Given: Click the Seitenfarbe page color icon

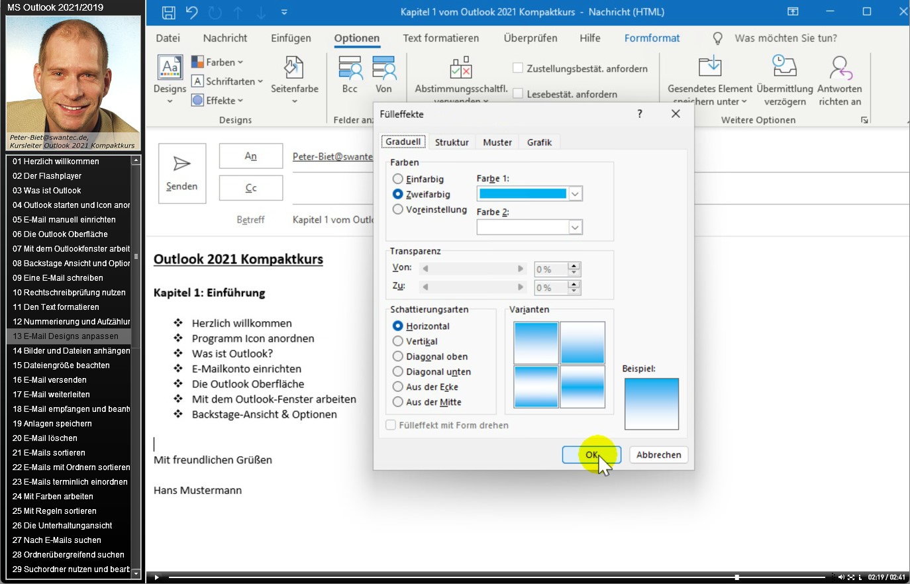Looking at the screenshot, I should click(294, 69).
